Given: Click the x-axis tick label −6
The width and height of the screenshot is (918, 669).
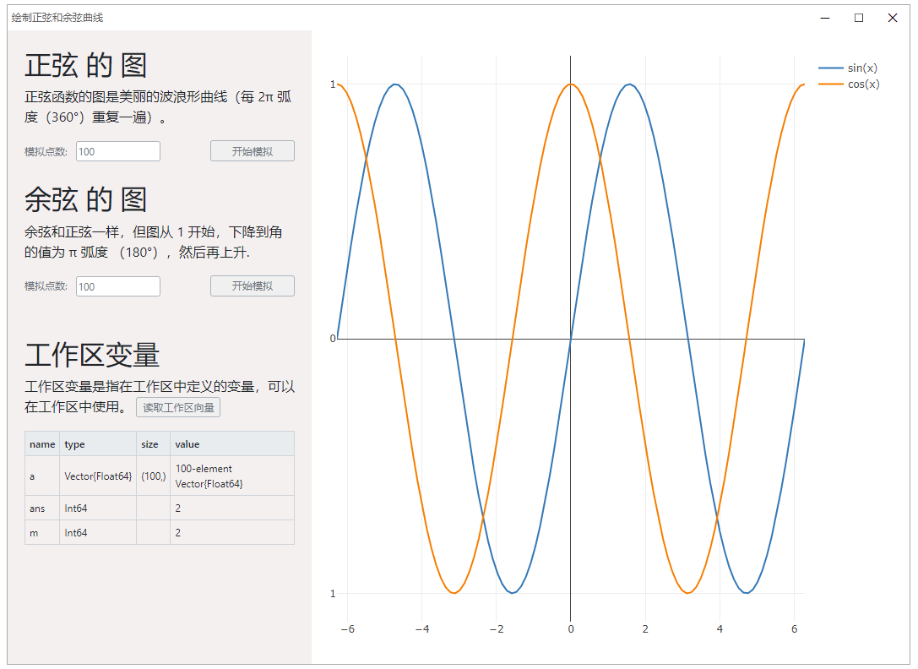Looking at the screenshot, I should click(x=348, y=628).
